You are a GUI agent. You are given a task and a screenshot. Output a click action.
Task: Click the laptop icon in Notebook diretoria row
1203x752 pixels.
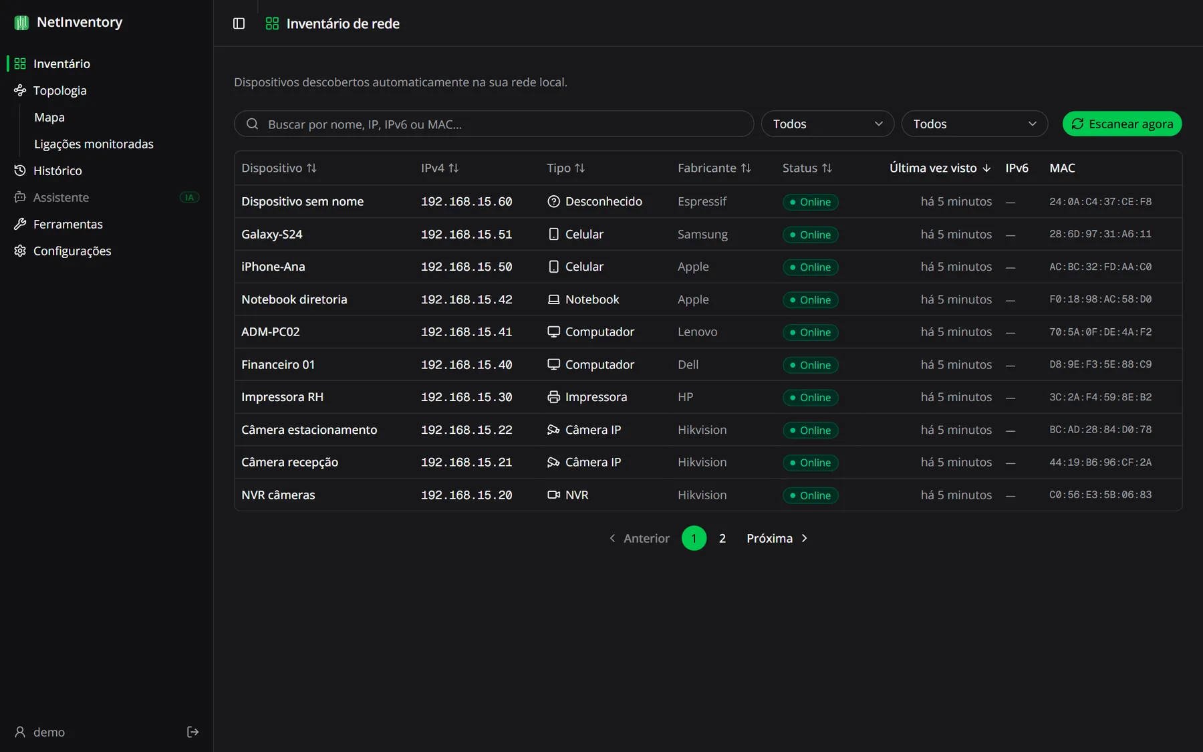(x=553, y=299)
